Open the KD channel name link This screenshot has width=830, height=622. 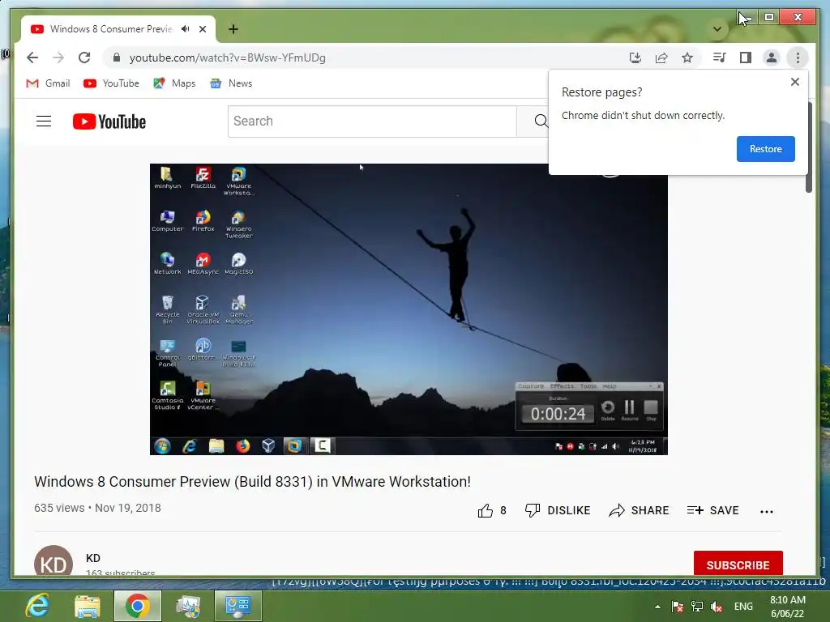pyautogui.click(x=93, y=559)
